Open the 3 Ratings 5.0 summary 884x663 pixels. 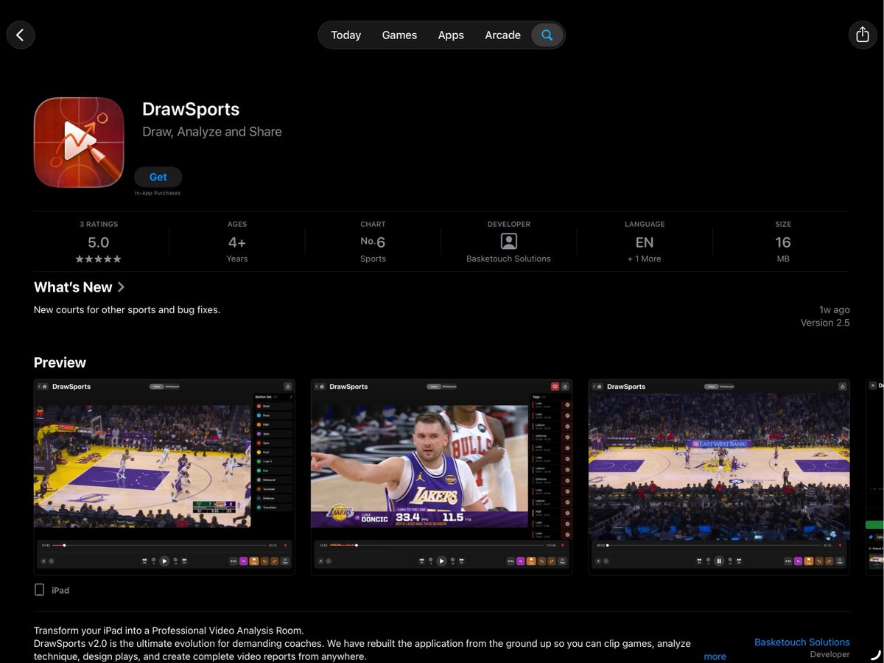99,242
